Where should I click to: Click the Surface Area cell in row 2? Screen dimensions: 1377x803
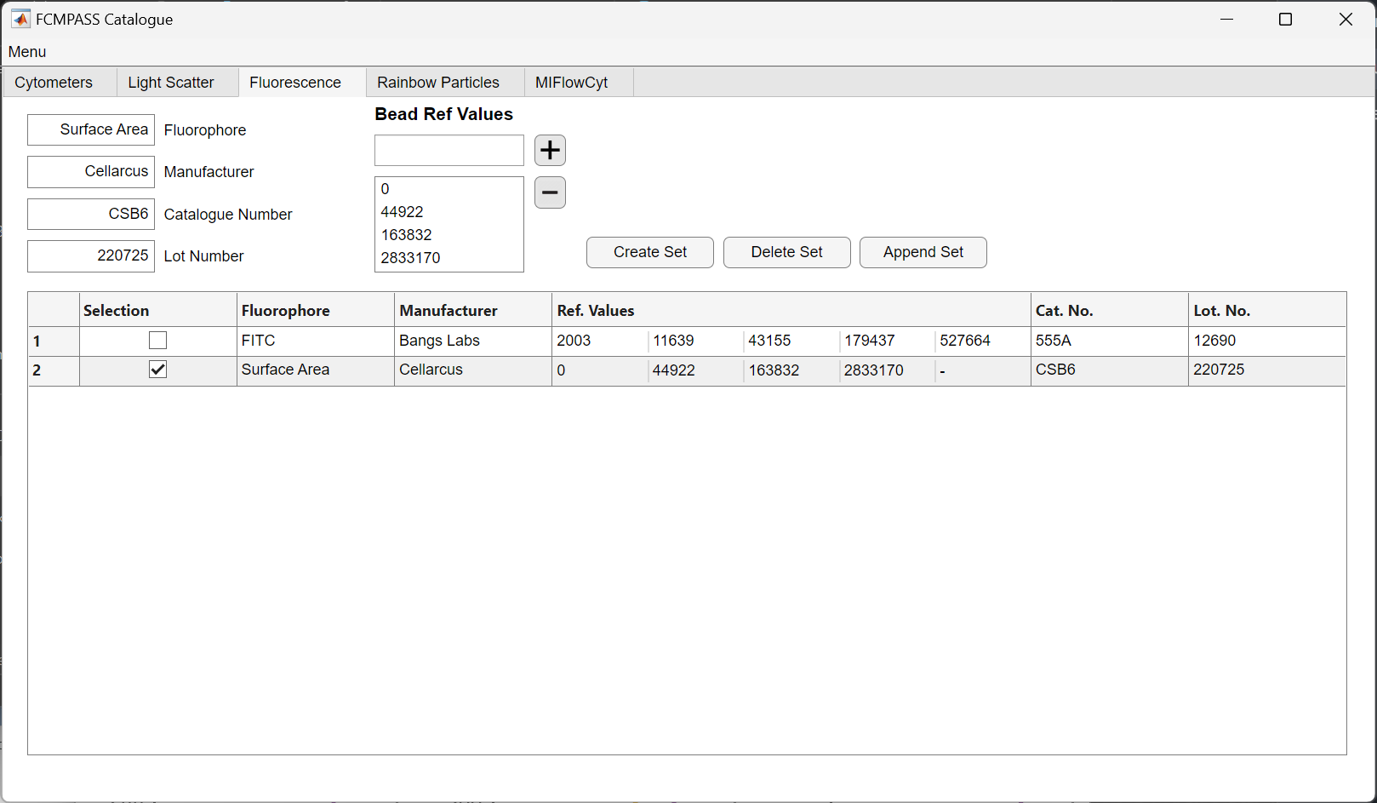(x=316, y=370)
